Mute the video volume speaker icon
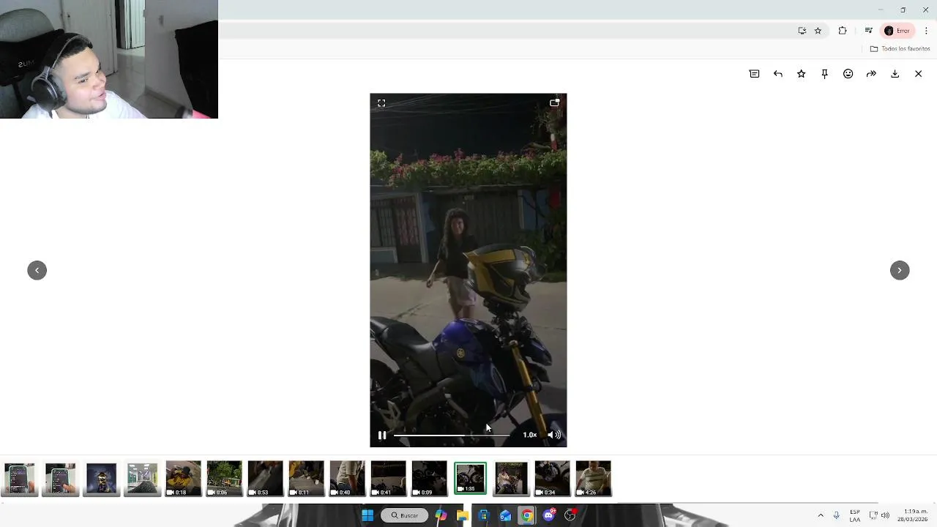 coord(554,435)
